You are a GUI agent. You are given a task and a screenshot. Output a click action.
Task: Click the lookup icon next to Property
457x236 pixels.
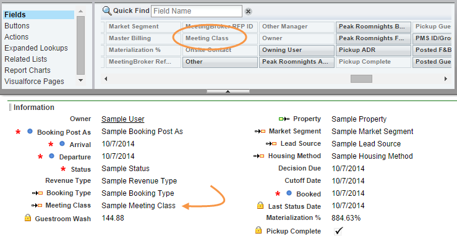(284, 119)
